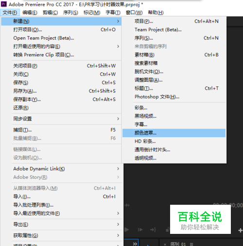Select 脱机文件(O)... entry
The height and width of the screenshot is (246, 243).
click(x=174, y=71)
